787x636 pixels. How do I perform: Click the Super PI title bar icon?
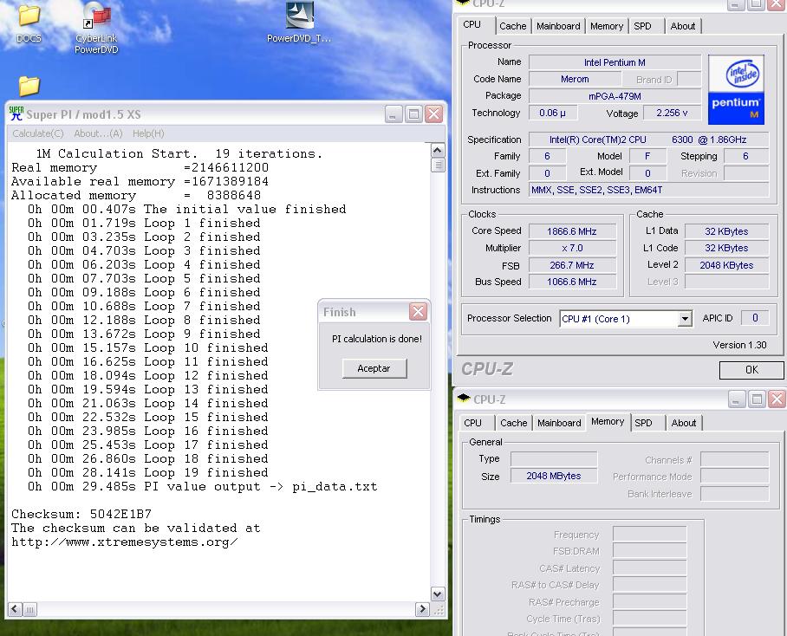[x=16, y=114]
